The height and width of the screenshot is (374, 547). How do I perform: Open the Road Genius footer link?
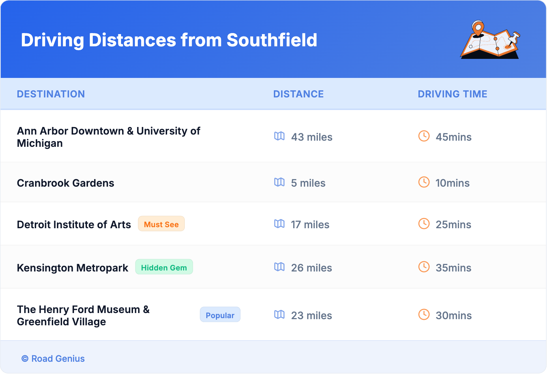tap(53, 359)
